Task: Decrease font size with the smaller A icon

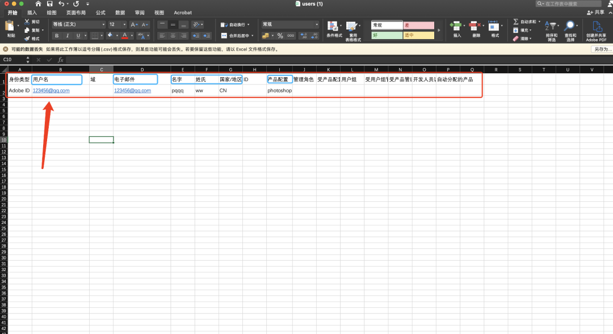Action: 145,24
